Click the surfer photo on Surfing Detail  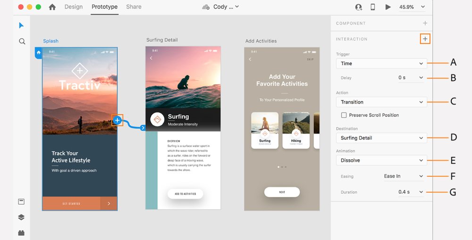click(x=183, y=77)
